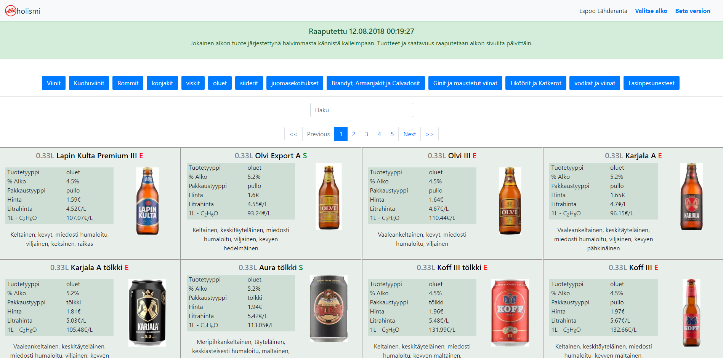Screen dimensions: 723x358
Task: Open the Olvi Export A bottle image
Action: 329,196
